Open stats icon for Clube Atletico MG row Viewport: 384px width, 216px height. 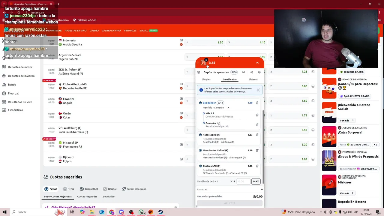pos(313,86)
